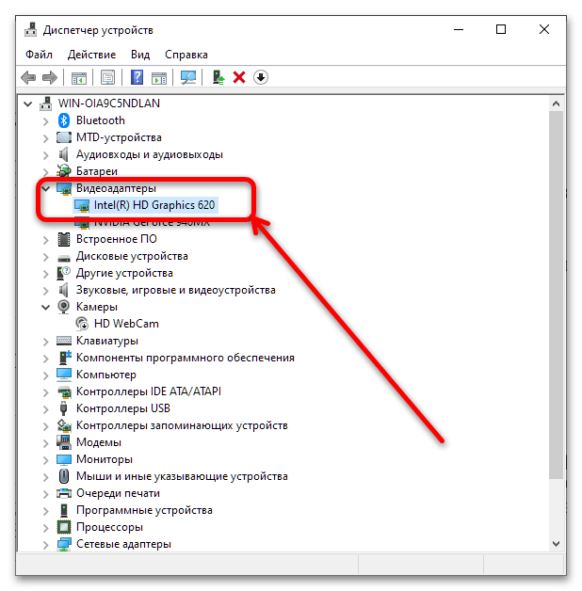Expand Сетевые адаптеры chevron
582x591 pixels.
(x=45, y=545)
